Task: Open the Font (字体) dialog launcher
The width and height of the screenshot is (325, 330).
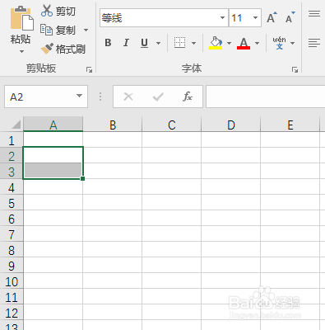Action: pyautogui.click(x=295, y=69)
